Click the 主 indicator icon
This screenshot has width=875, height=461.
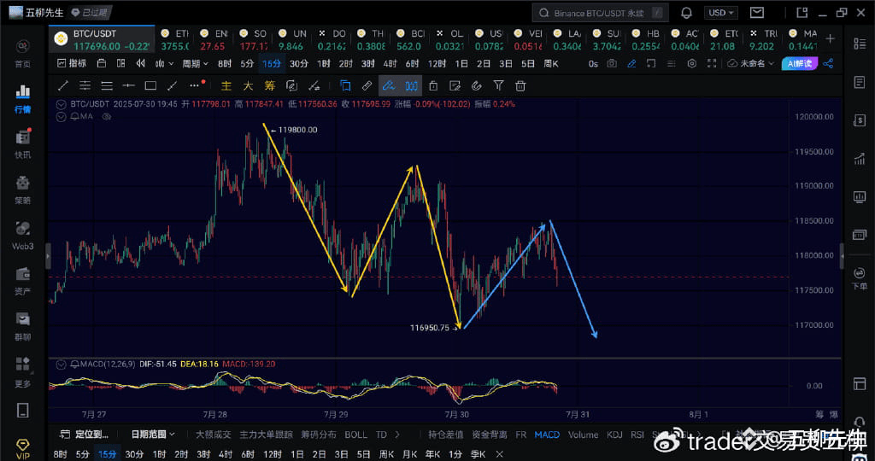[x=226, y=85]
